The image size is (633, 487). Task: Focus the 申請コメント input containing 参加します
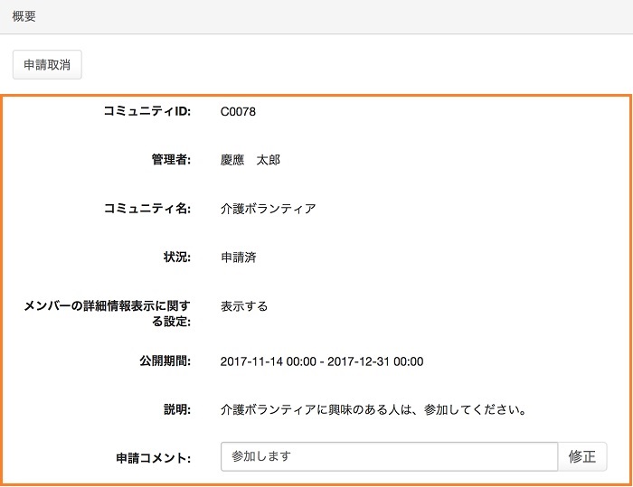click(389, 456)
